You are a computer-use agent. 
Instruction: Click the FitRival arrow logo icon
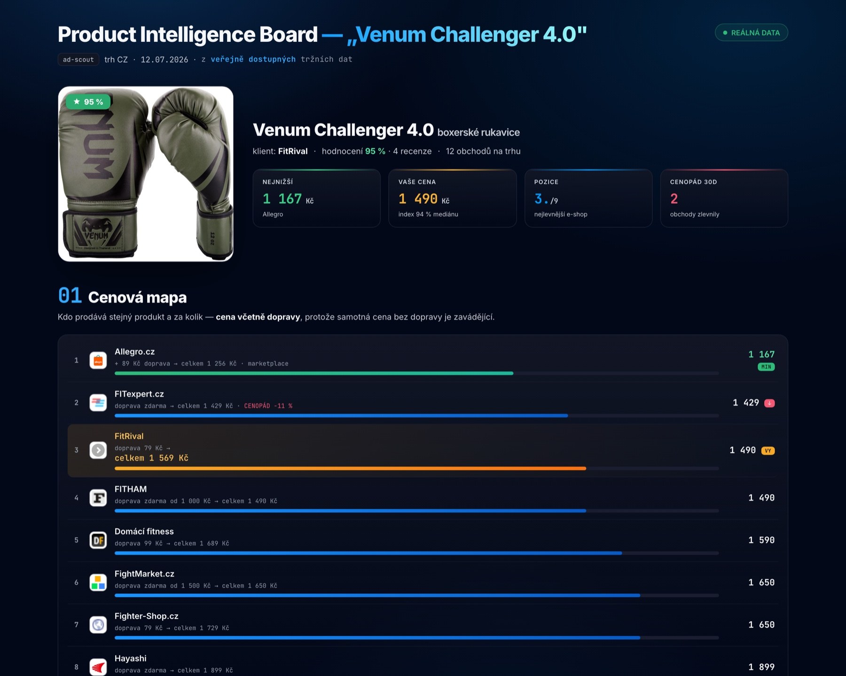(98, 450)
